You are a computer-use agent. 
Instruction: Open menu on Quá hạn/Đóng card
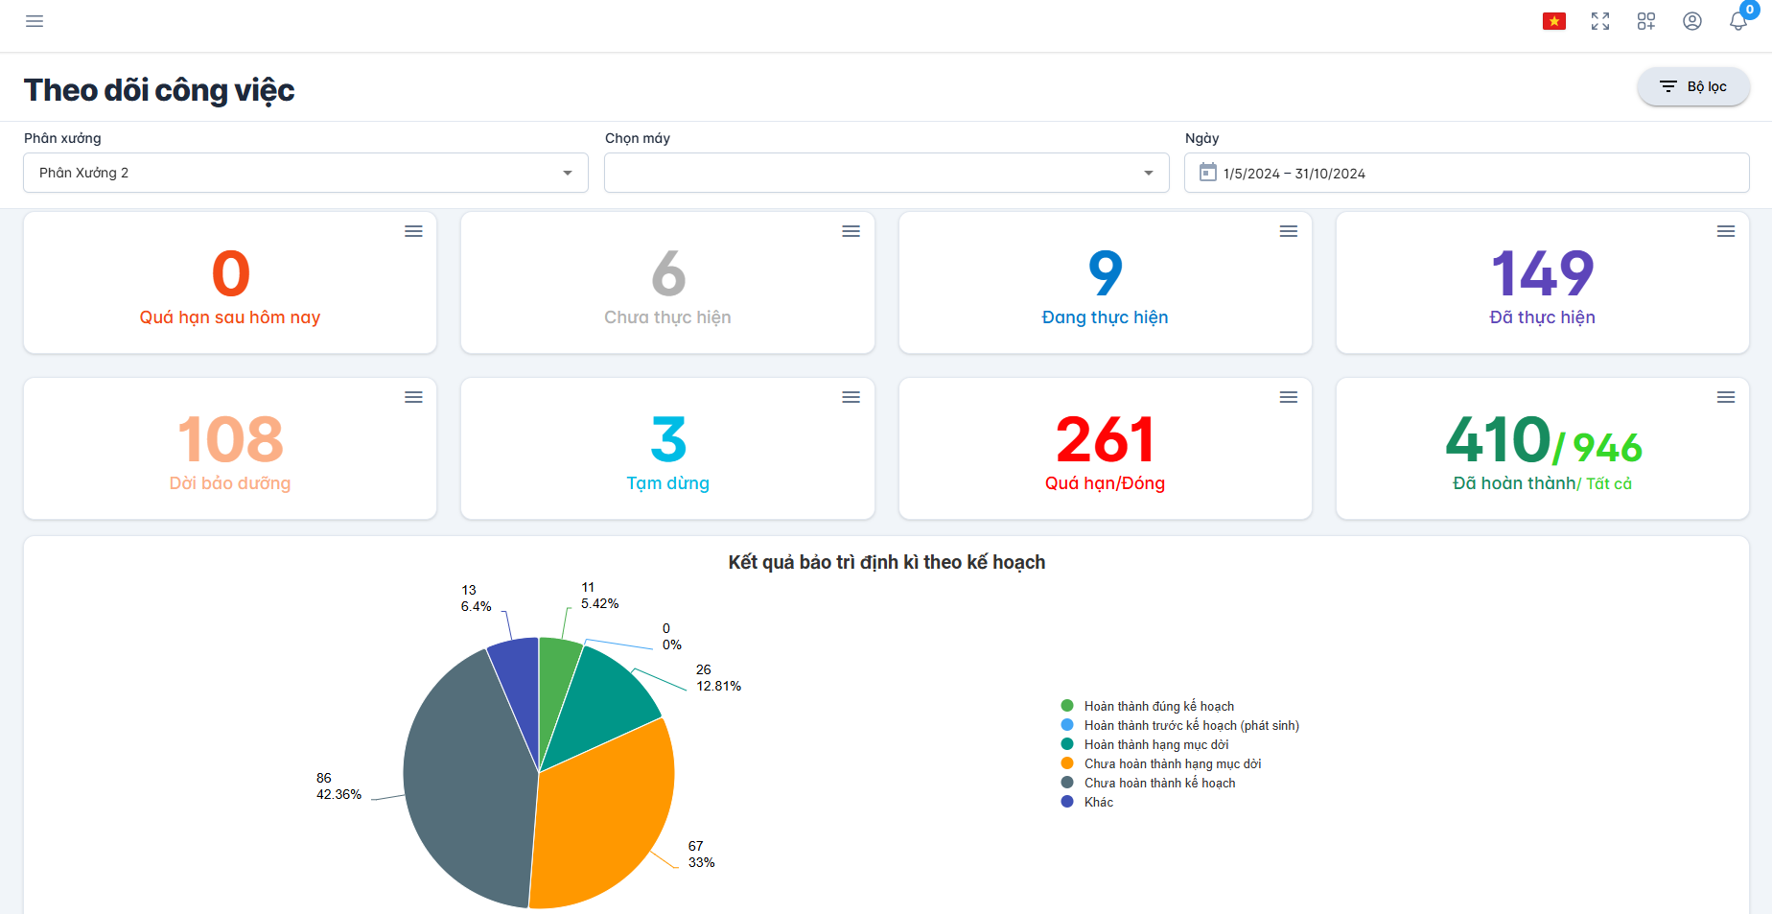(1289, 397)
